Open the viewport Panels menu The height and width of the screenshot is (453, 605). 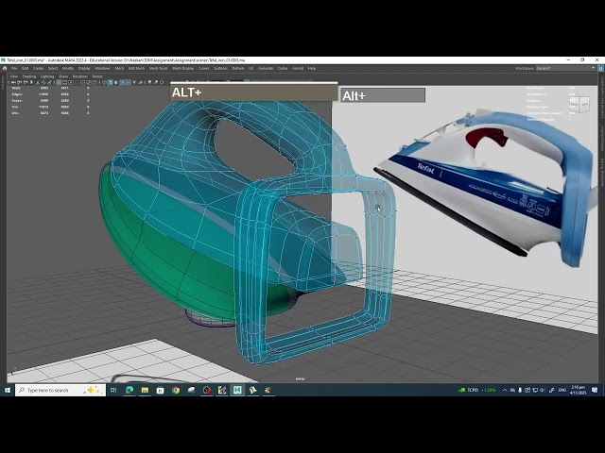click(x=97, y=76)
